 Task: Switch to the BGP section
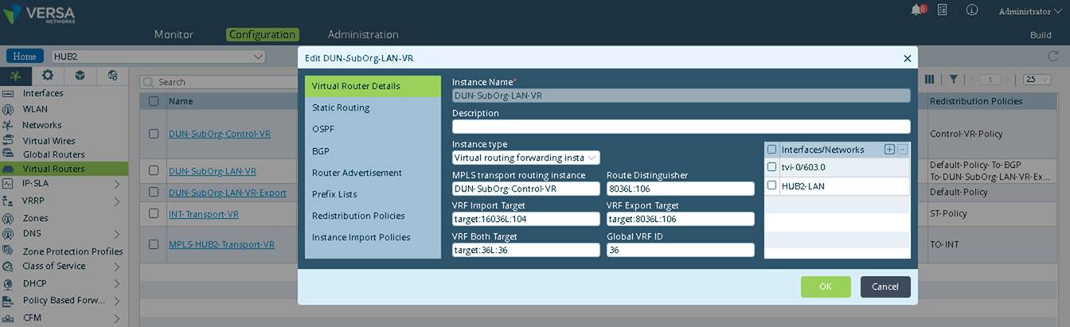click(321, 151)
